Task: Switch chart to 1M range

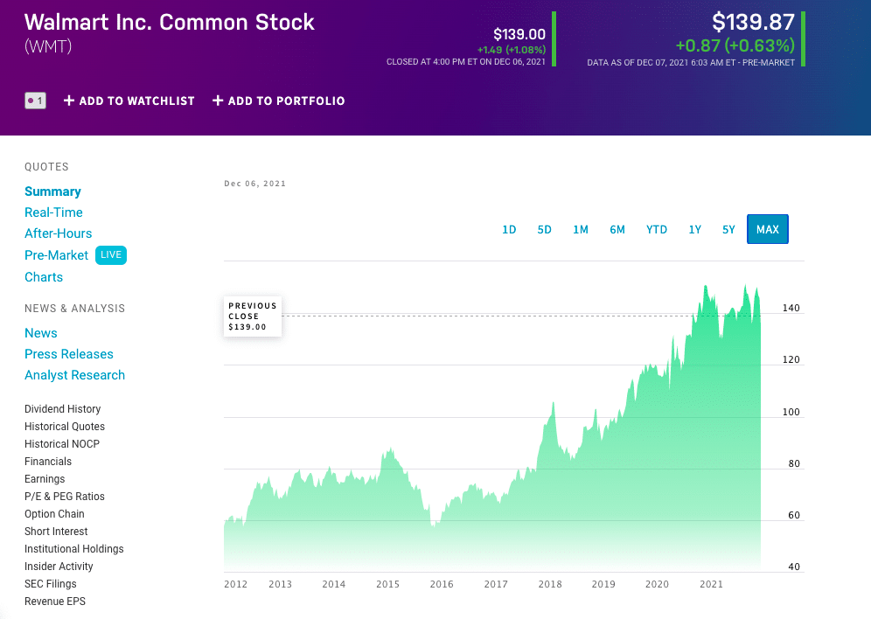Action: (x=581, y=229)
